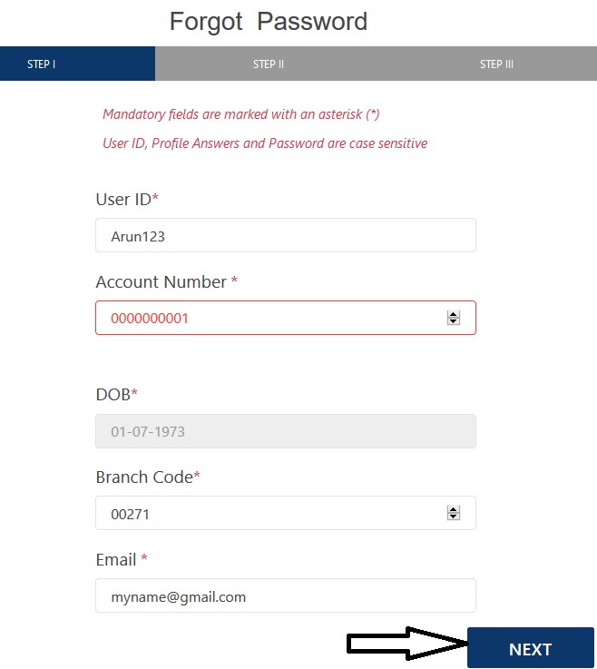The width and height of the screenshot is (597, 669).
Task: Click the Forgot Password heading
Action: (x=269, y=22)
